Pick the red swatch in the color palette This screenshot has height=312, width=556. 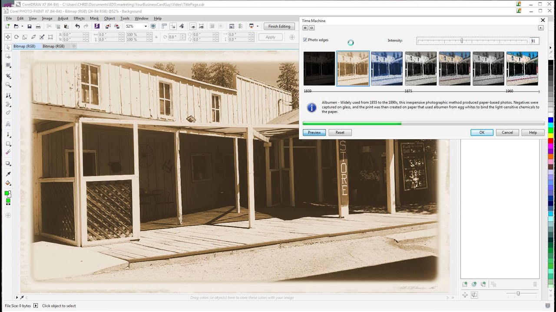(x=551, y=140)
